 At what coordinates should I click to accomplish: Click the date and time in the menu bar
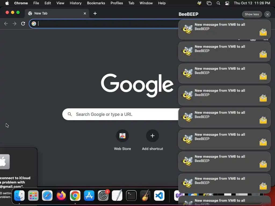tap(252, 3)
